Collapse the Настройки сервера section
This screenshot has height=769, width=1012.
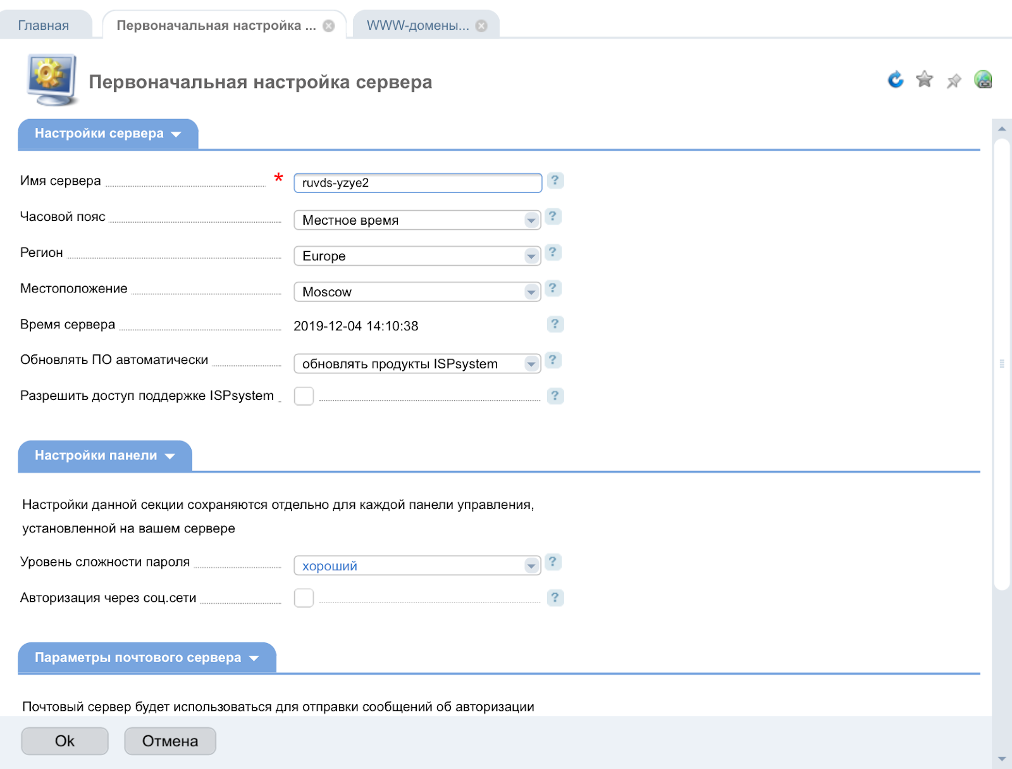108,134
